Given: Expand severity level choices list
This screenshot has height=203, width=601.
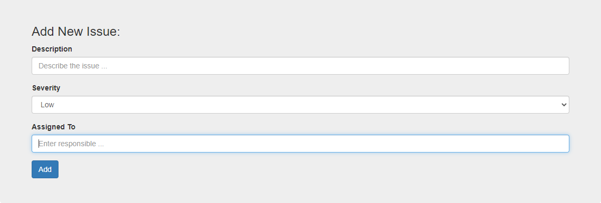Looking at the screenshot, I should tap(300, 105).
